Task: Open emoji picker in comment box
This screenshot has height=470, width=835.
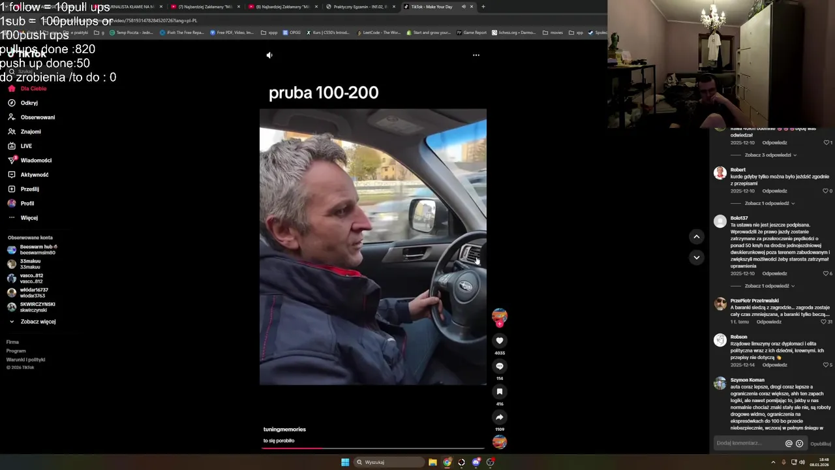Action: pos(800,444)
